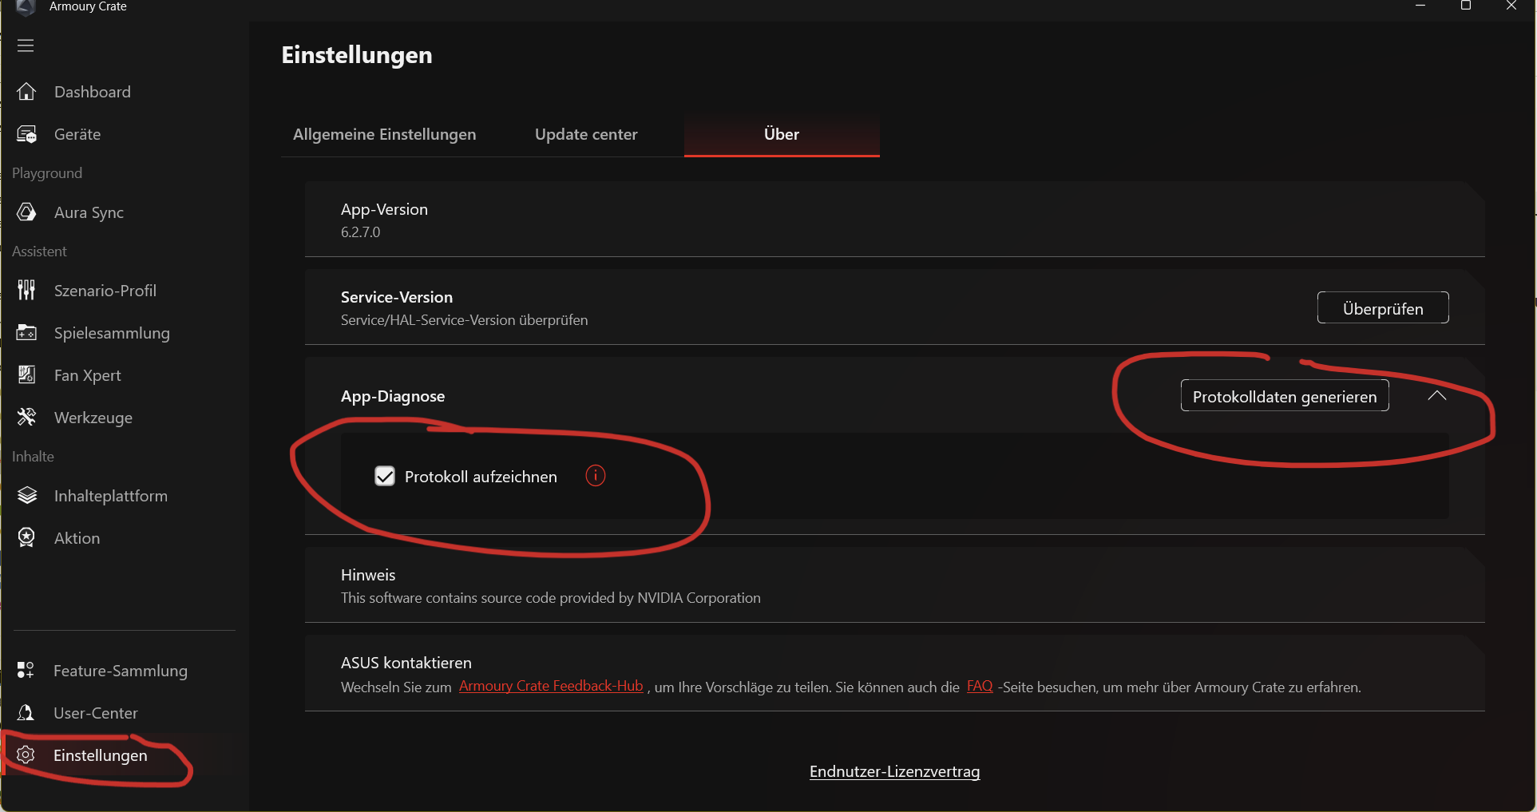Click the info icon beside Protokoll aufzeichnen
The width and height of the screenshot is (1537, 812).
596,476
